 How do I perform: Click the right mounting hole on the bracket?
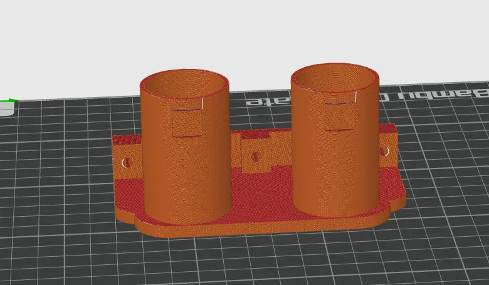click(x=385, y=152)
